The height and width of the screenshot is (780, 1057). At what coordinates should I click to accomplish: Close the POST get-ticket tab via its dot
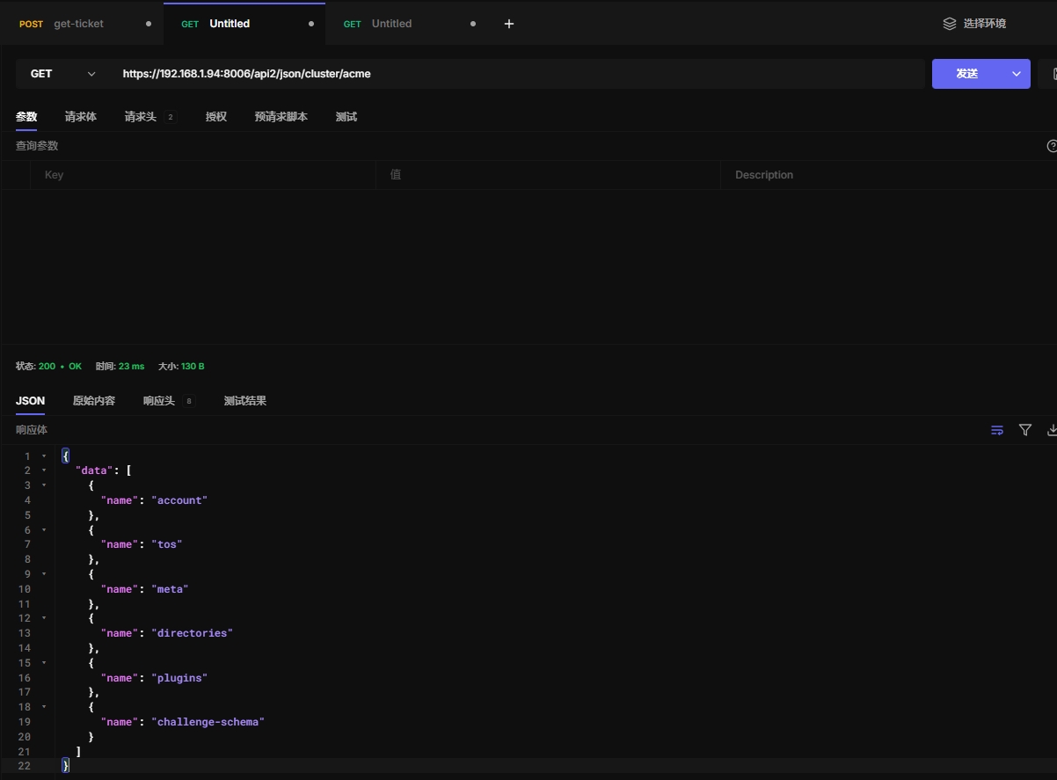pyautogui.click(x=148, y=24)
